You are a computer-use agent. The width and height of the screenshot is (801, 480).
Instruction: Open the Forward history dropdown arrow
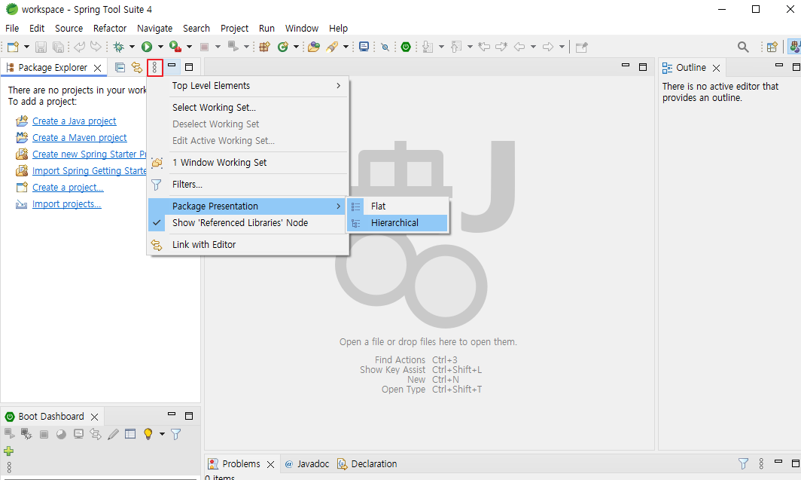point(562,47)
